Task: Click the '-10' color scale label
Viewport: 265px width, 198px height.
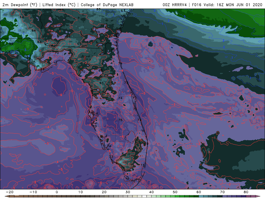Action: [33, 192]
